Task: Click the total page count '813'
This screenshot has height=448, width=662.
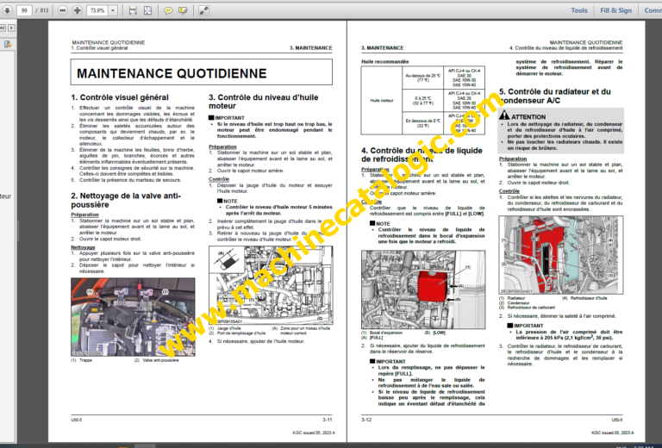Action: 44,10
